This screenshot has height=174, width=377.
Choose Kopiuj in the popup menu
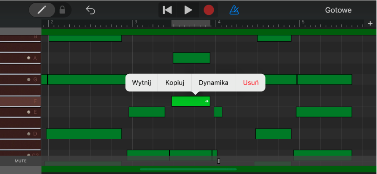[x=175, y=83]
